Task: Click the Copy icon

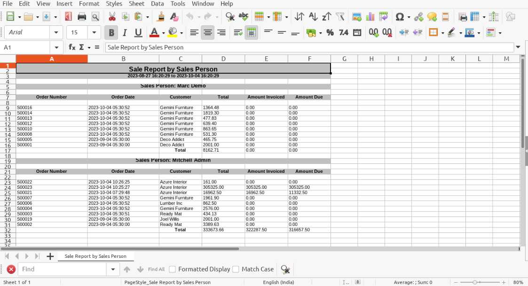Action: pos(125,16)
